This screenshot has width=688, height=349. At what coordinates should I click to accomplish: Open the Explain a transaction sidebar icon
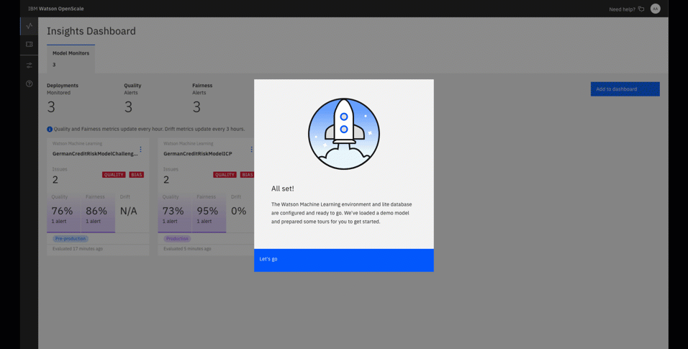[x=30, y=45]
